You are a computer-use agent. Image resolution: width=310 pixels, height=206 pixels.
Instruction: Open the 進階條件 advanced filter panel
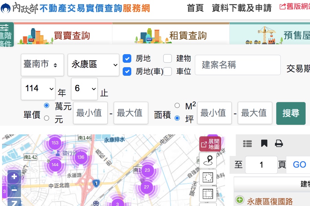(x=6, y=35)
